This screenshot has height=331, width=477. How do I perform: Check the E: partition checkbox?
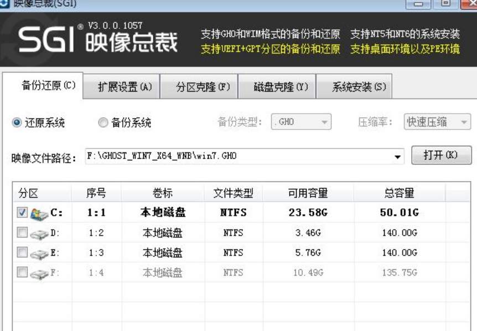[x=22, y=252]
